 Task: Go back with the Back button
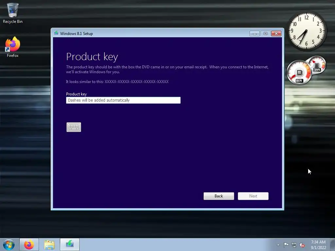(219, 196)
